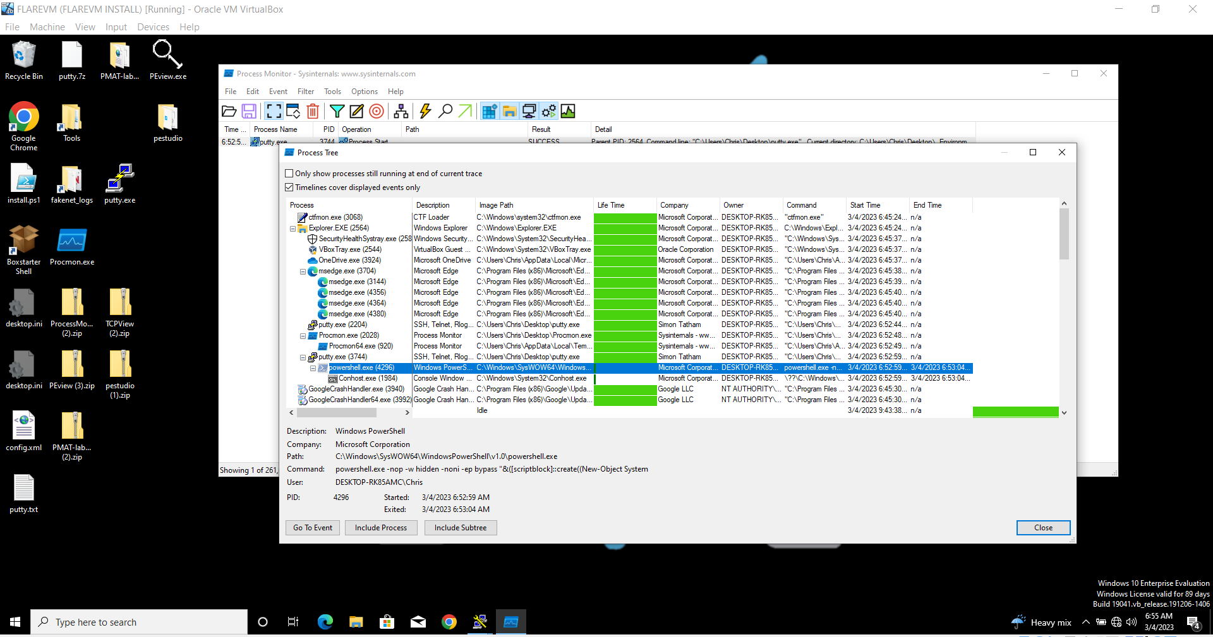Select the Google Chrome desktop shortcut
The width and height of the screenshot is (1213, 637).
24,126
